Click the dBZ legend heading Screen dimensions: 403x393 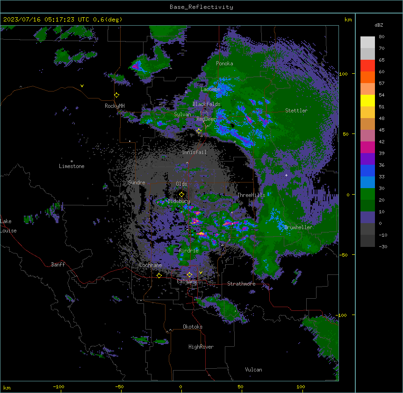click(x=379, y=25)
